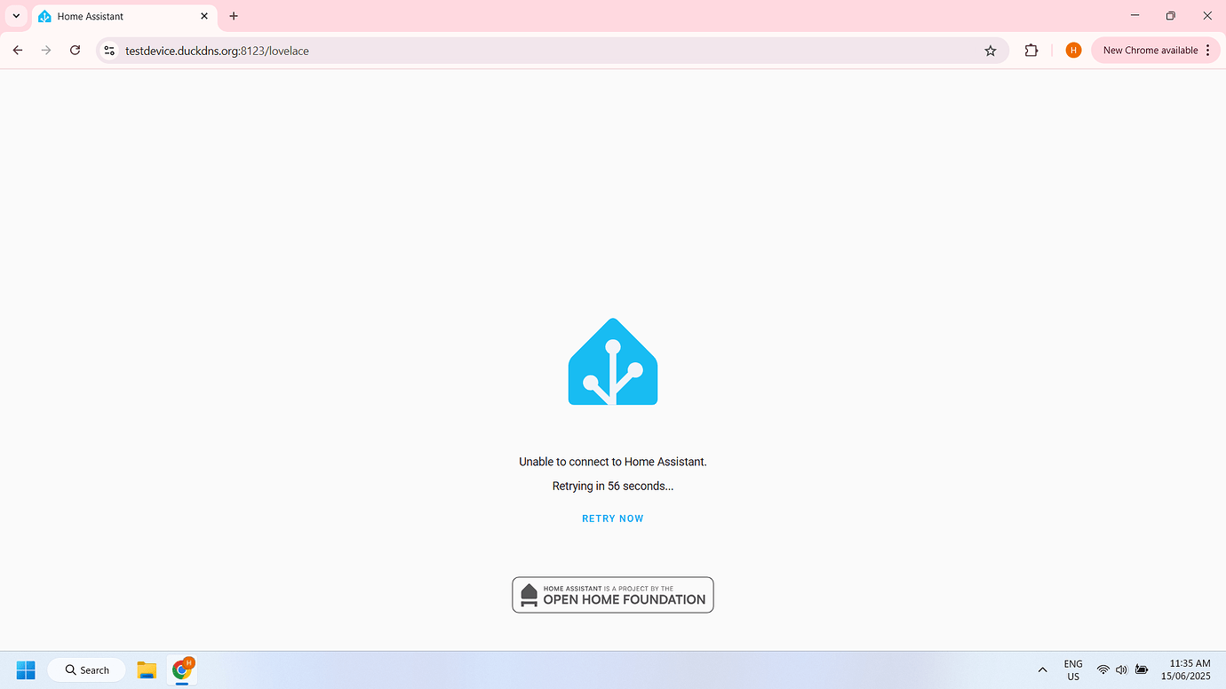Open File Explorer from the taskbar
This screenshot has width=1226, height=689.
[146, 669]
